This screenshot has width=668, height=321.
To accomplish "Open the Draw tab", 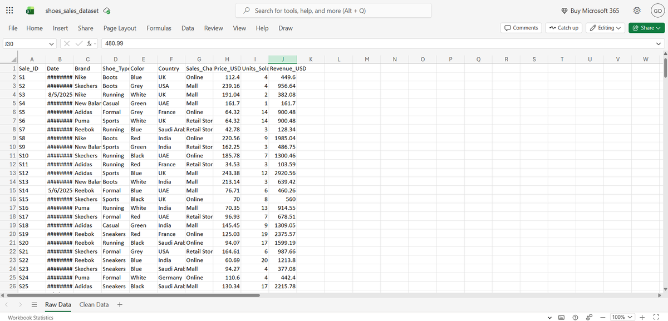I will (x=285, y=28).
